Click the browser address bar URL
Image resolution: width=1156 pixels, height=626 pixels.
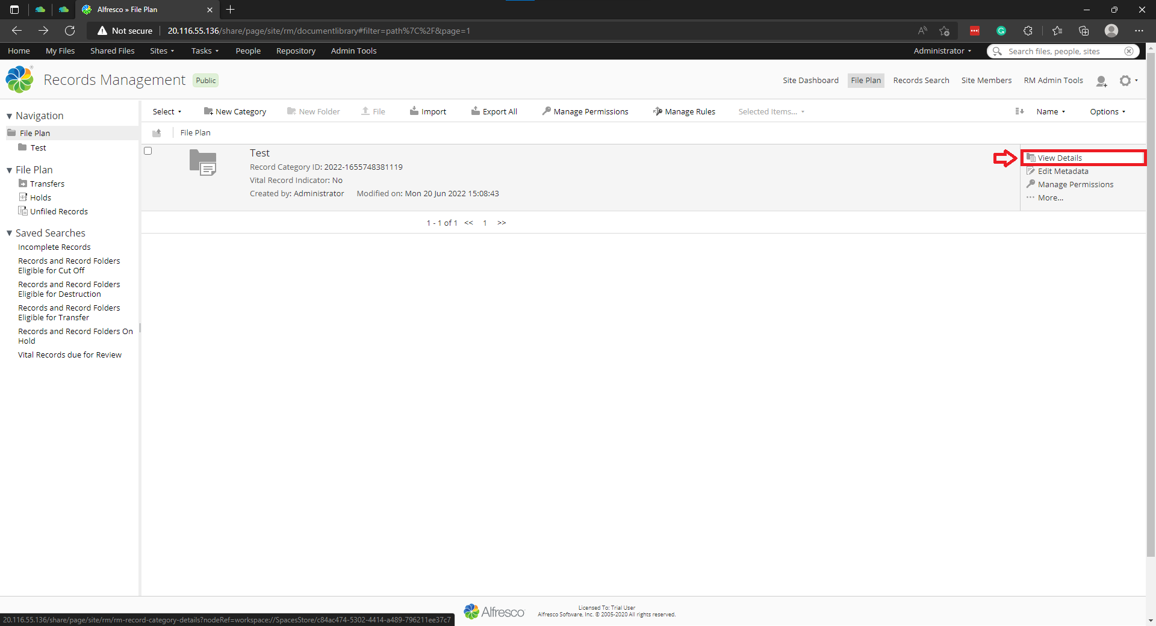319,31
